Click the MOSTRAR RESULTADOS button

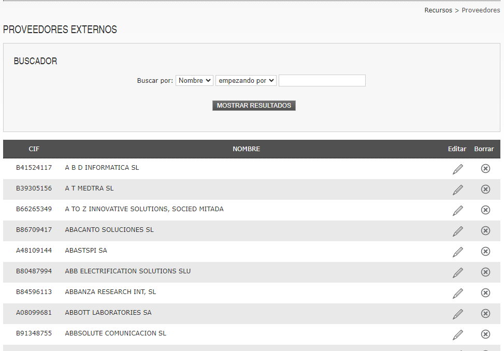click(x=254, y=106)
